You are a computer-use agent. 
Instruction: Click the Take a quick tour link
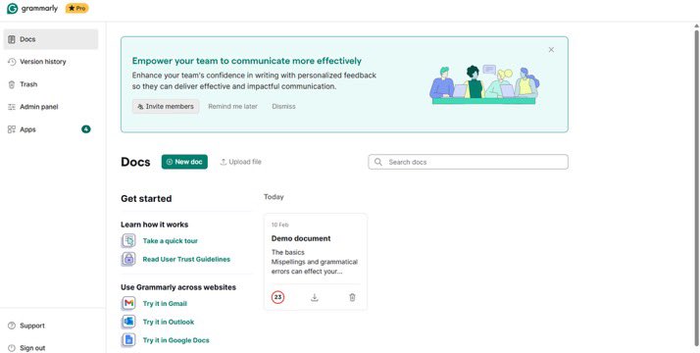point(170,241)
